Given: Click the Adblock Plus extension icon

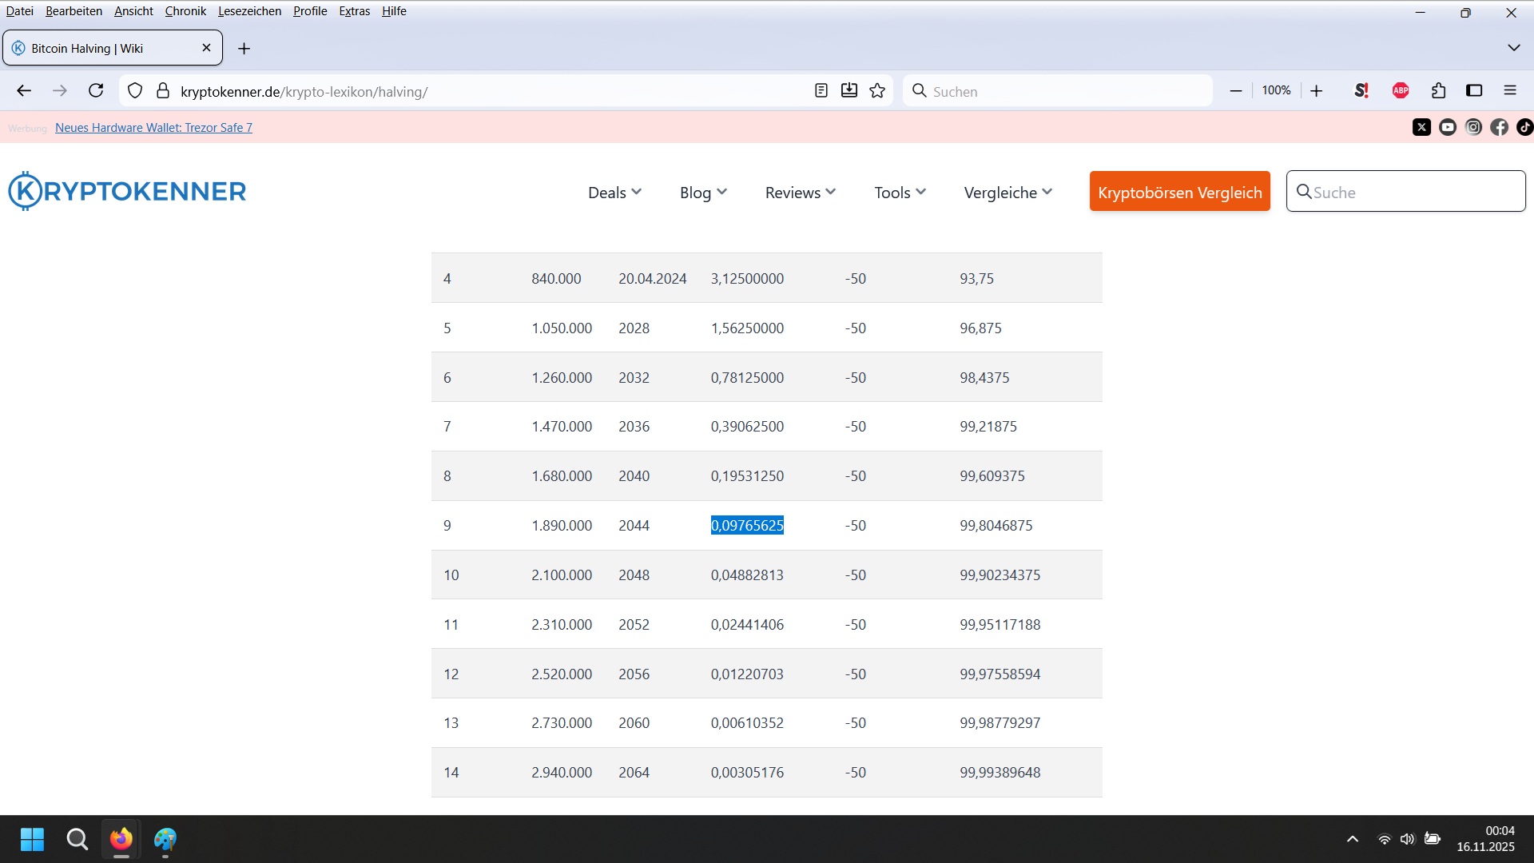Looking at the screenshot, I should coord(1401,91).
